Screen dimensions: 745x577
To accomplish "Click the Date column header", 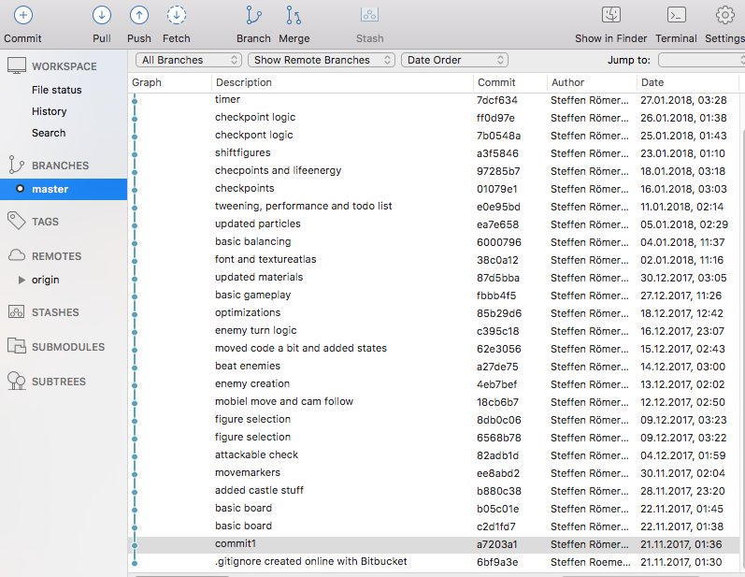I will tap(652, 82).
